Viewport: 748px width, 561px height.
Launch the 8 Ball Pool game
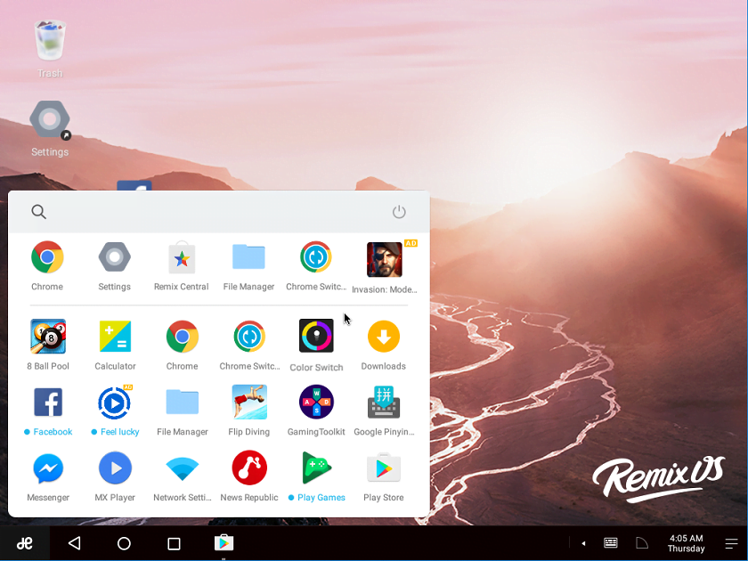(47, 337)
